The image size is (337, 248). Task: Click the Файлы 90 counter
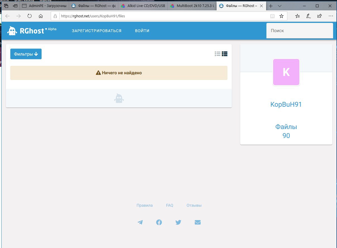(x=286, y=131)
